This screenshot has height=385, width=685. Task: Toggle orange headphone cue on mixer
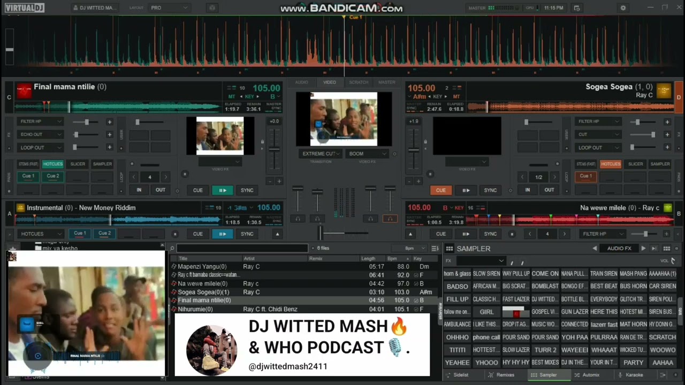pos(390,218)
